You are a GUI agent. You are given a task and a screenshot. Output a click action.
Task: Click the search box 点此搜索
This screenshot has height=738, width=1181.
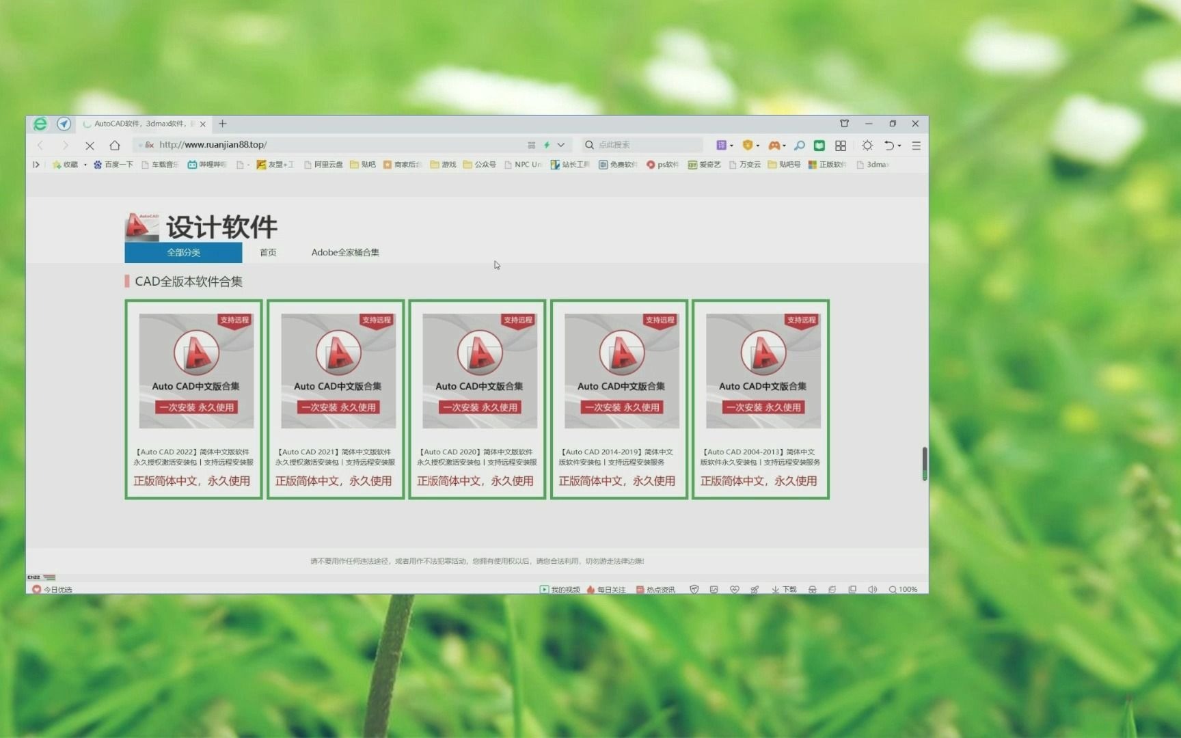click(x=642, y=145)
